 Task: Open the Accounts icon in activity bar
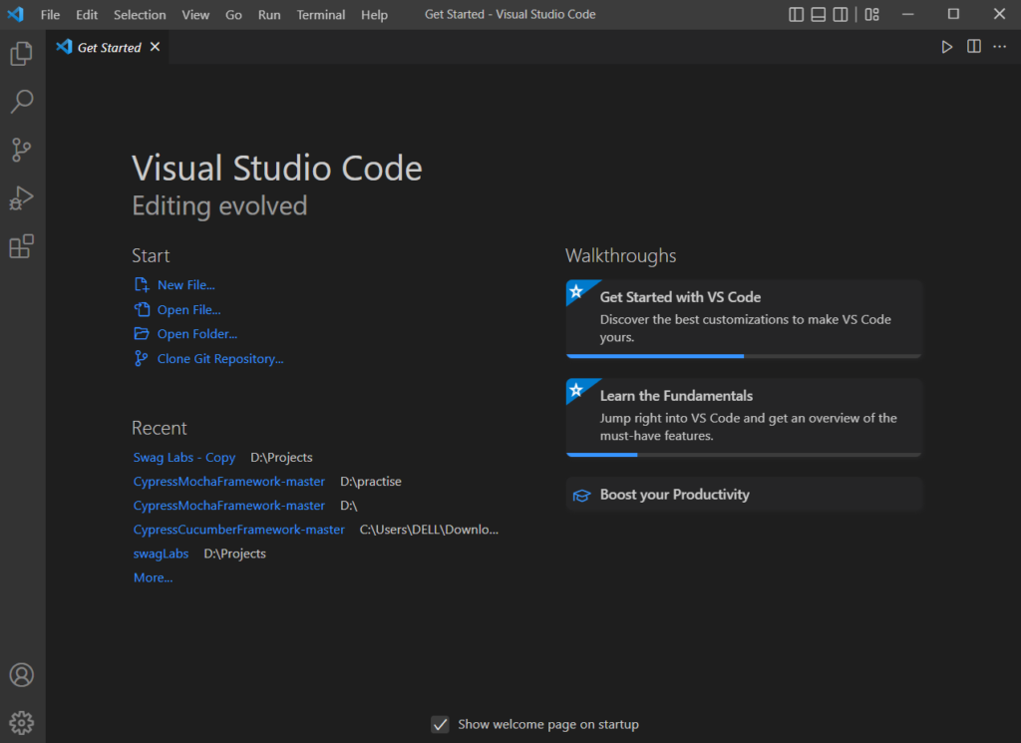tap(22, 674)
